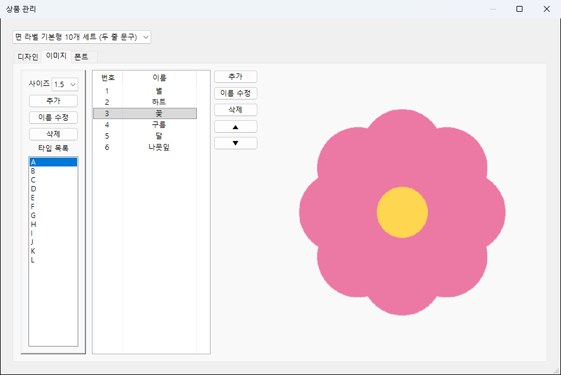Click 이름 수정 button beside the image list
The height and width of the screenshot is (375, 561).
point(236,93)
